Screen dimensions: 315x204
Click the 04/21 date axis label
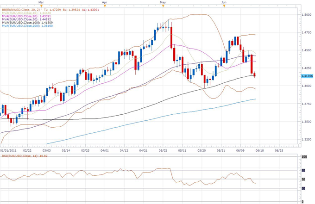point(143,150)
